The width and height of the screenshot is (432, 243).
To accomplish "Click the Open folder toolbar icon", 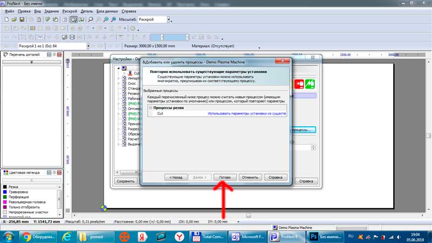I will (x=14, y=19).
